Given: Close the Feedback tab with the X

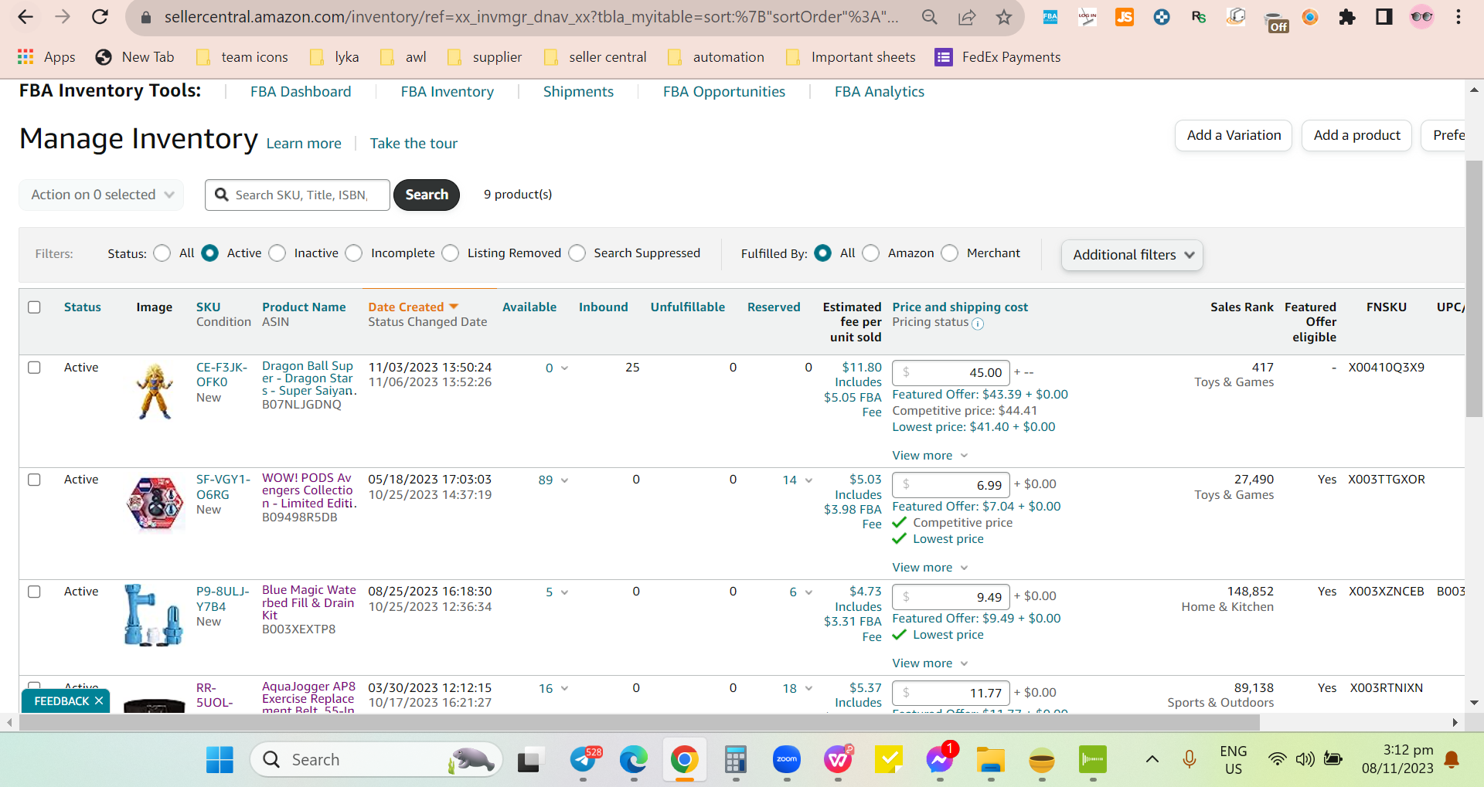Looking at the screenshot, I should pyautogui.click(x=99, y=701).
